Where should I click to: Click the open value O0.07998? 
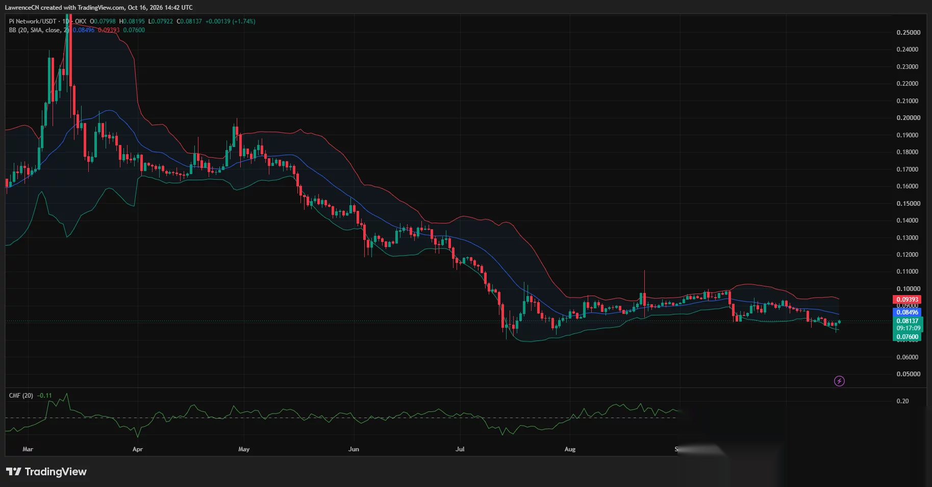(103, 21)
